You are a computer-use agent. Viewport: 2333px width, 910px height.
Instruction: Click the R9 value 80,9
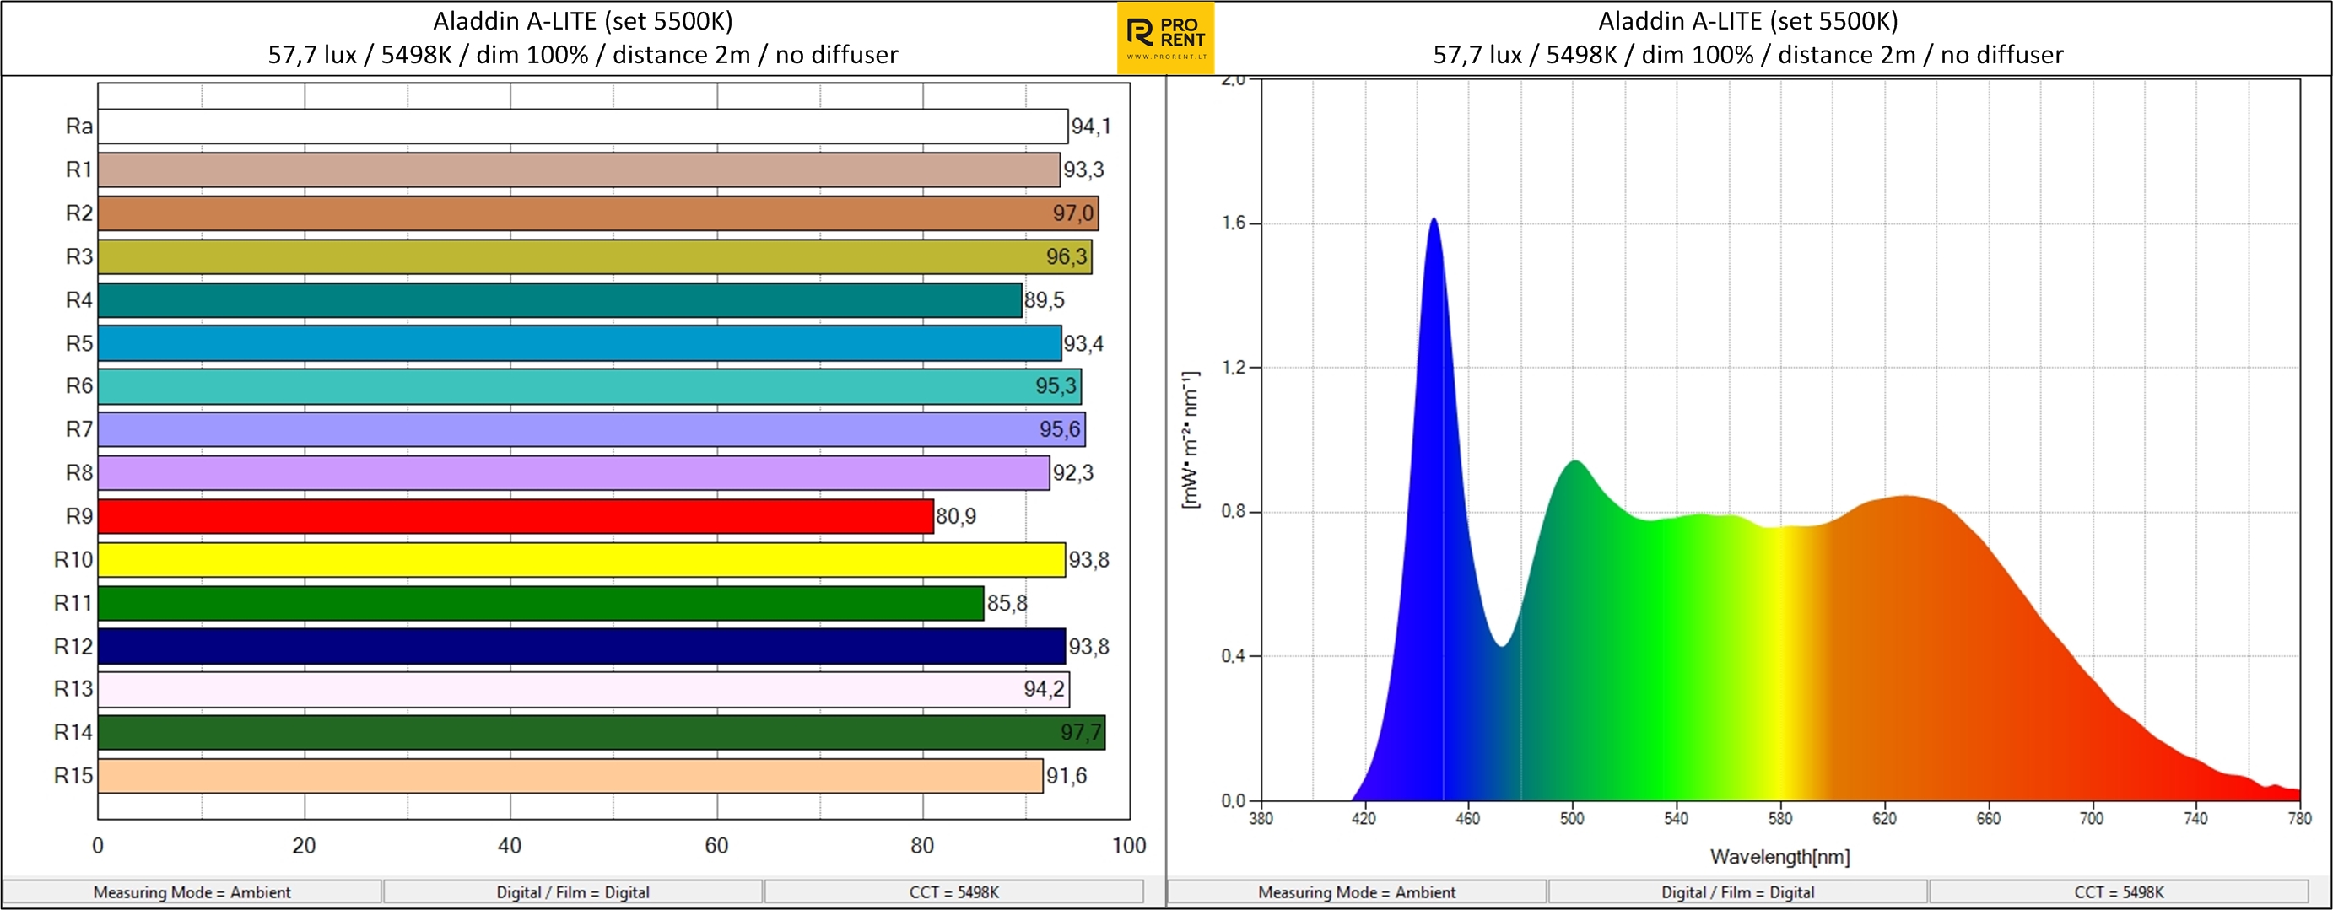pyautogui.click(x=956, y=517)
